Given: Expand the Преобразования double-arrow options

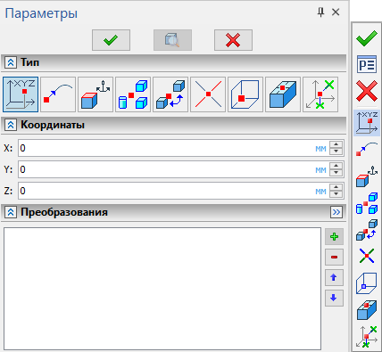Looking at the screenshot, I should tap(336, 212).
